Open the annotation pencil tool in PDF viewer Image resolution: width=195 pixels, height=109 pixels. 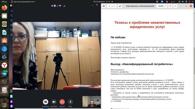pos(120,6)
